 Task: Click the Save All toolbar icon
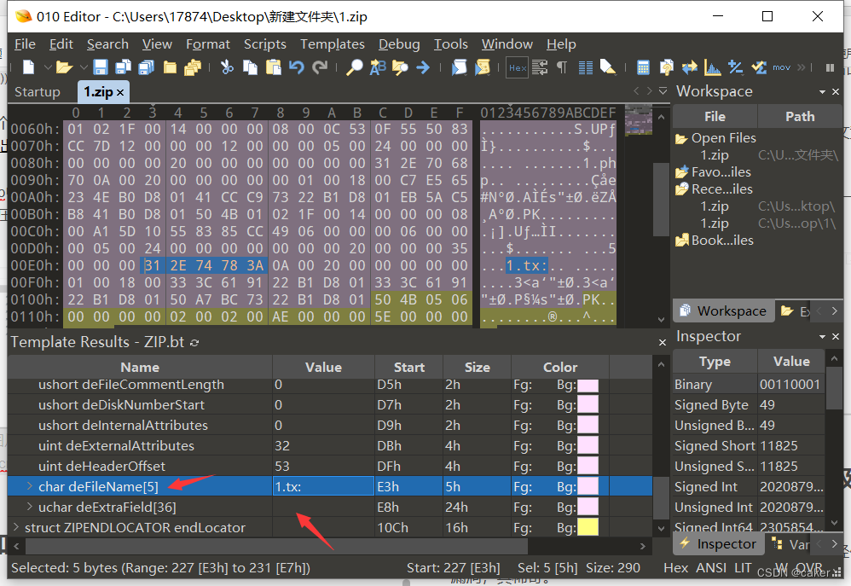tap(147, 67)
